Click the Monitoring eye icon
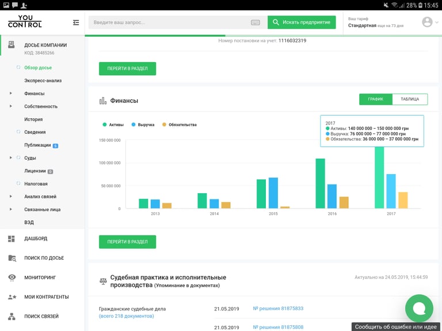This screenshot has width=442, height=331. pyautogui.click(x=12, y=278)
